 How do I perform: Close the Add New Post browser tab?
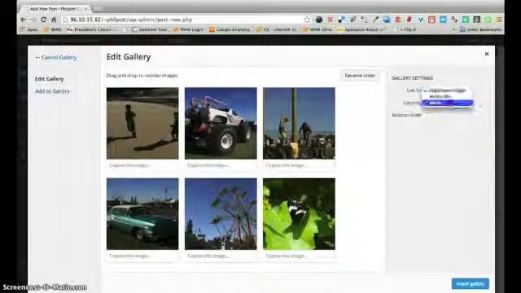click(x=85, y=9)
